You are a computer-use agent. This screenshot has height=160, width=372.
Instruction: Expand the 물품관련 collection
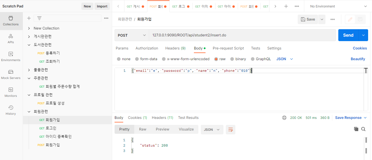[29, 70]
